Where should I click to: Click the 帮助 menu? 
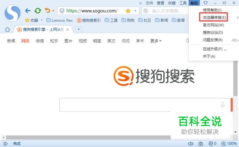click(x=194, y=3)
